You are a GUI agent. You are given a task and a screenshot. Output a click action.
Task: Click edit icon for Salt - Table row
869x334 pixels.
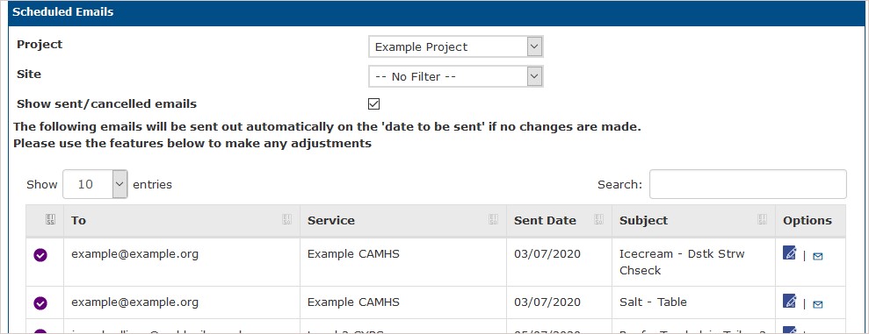coord(790,301)
